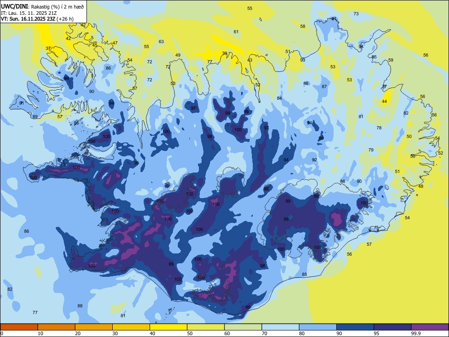Click the humidity value 73 on the map
The height and width of the screenshot is (337, 449).
point(356,14)
